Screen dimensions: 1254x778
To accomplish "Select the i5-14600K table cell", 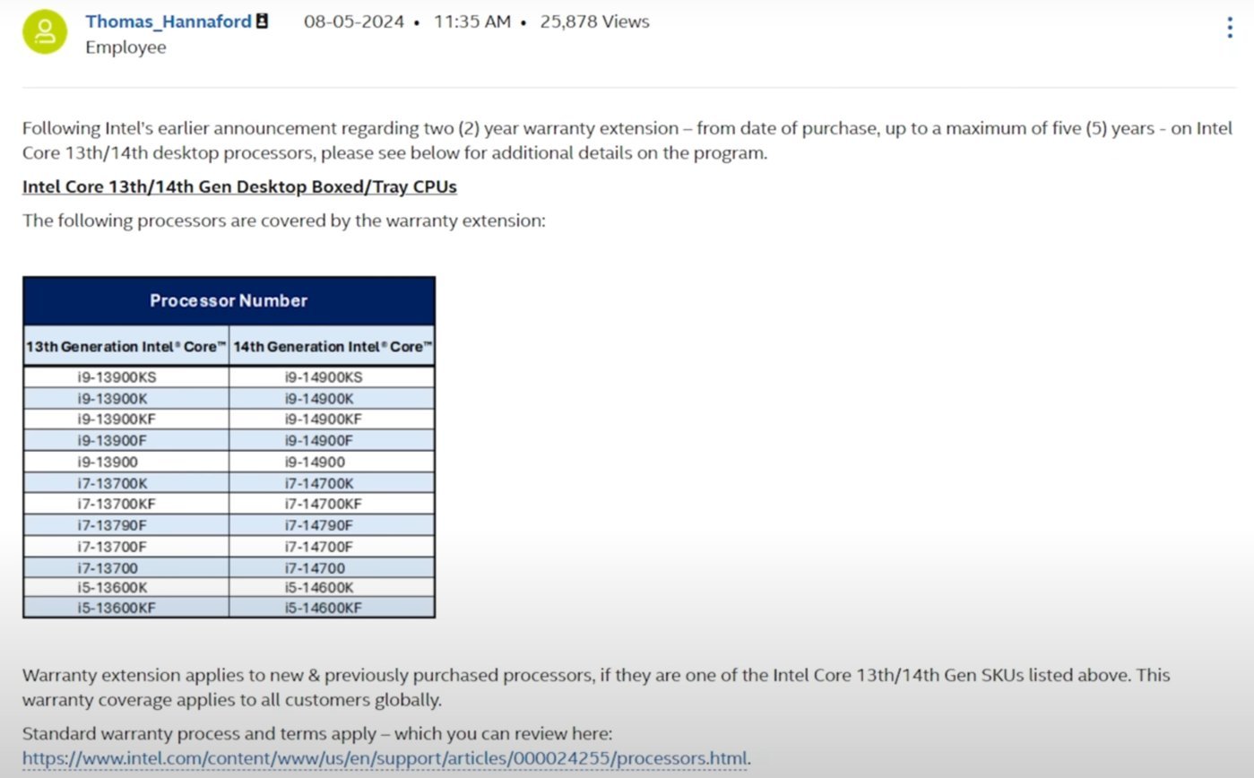I will point(333,588).
